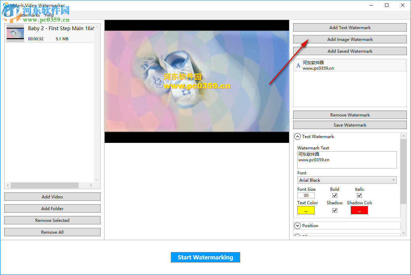Toggle the Shadow checkbox

point(334,210)
